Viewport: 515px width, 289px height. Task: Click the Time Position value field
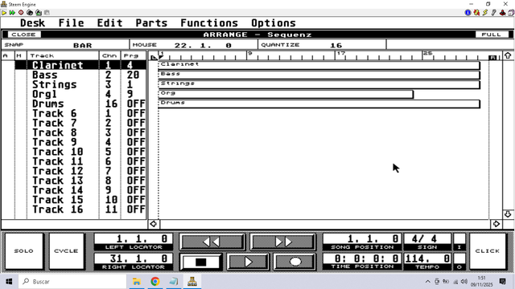(362, 258)
